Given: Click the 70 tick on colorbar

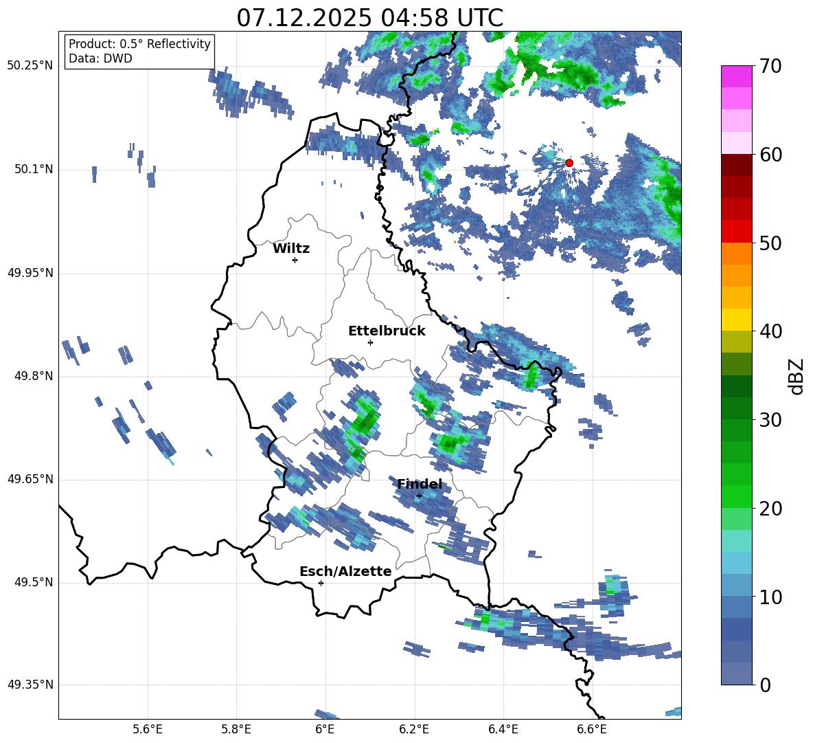Looking at the screenshot, I should point(770,66).
